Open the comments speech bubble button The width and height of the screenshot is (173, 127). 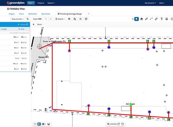pos(86,19)
